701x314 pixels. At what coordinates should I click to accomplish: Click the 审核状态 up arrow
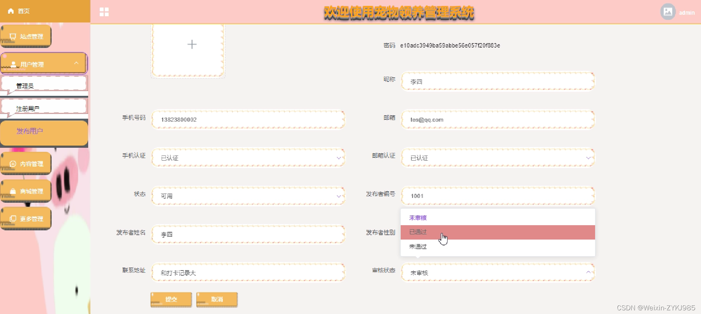588,272
